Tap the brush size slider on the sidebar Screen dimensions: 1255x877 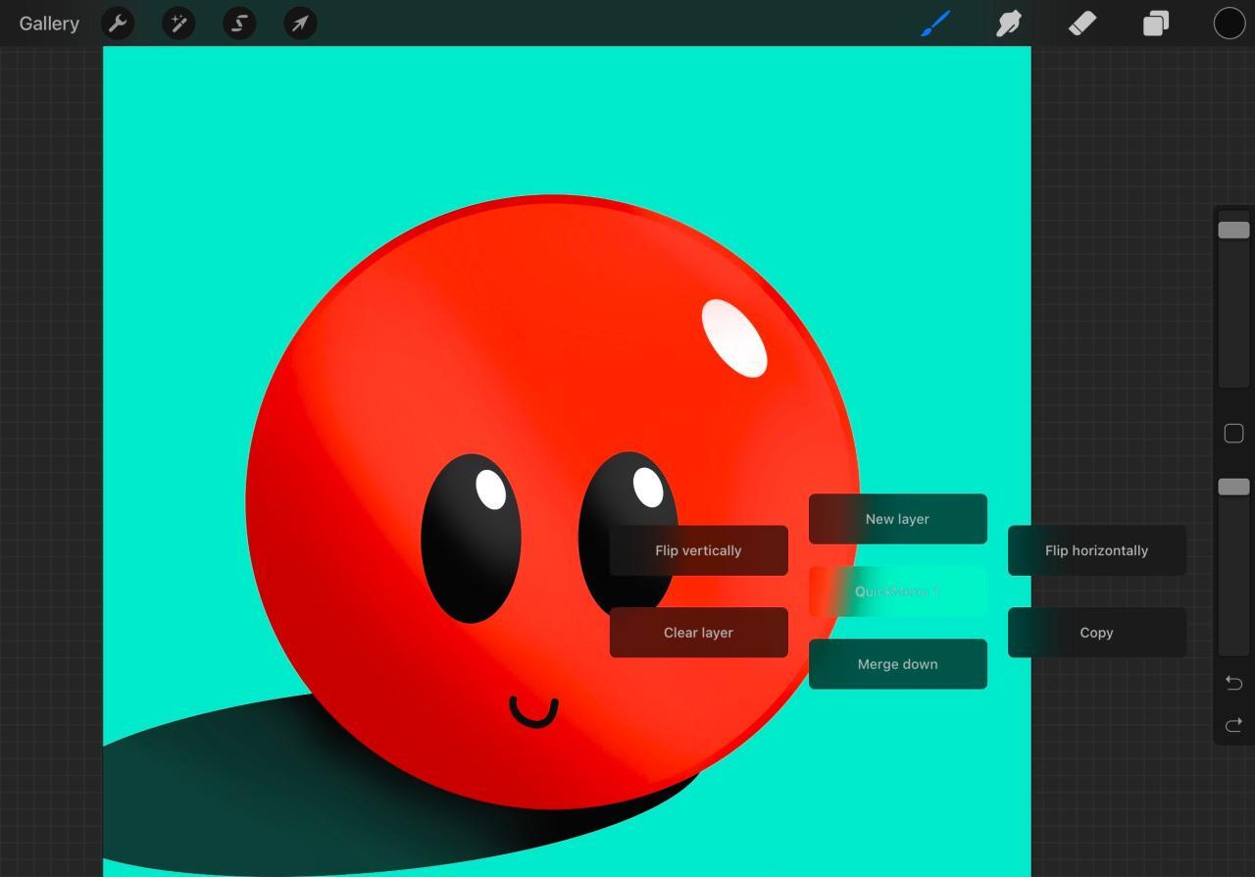coord(1233,230)
